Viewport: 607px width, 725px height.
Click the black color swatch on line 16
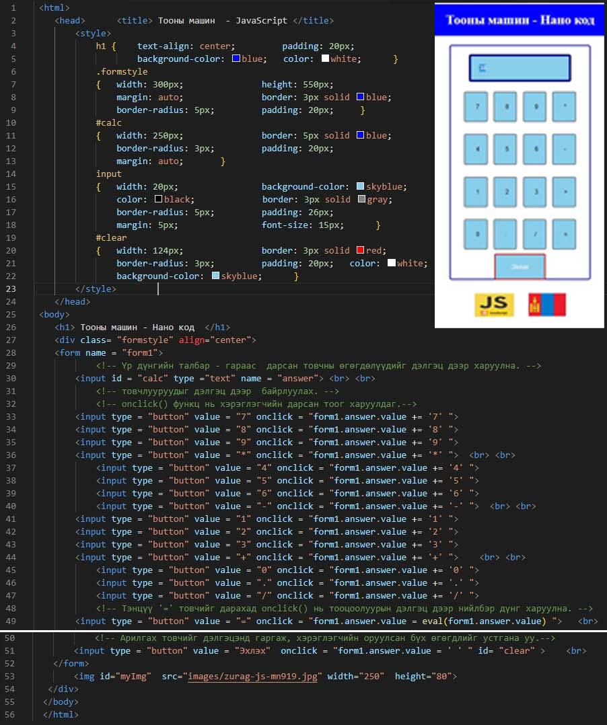point(159,200)
